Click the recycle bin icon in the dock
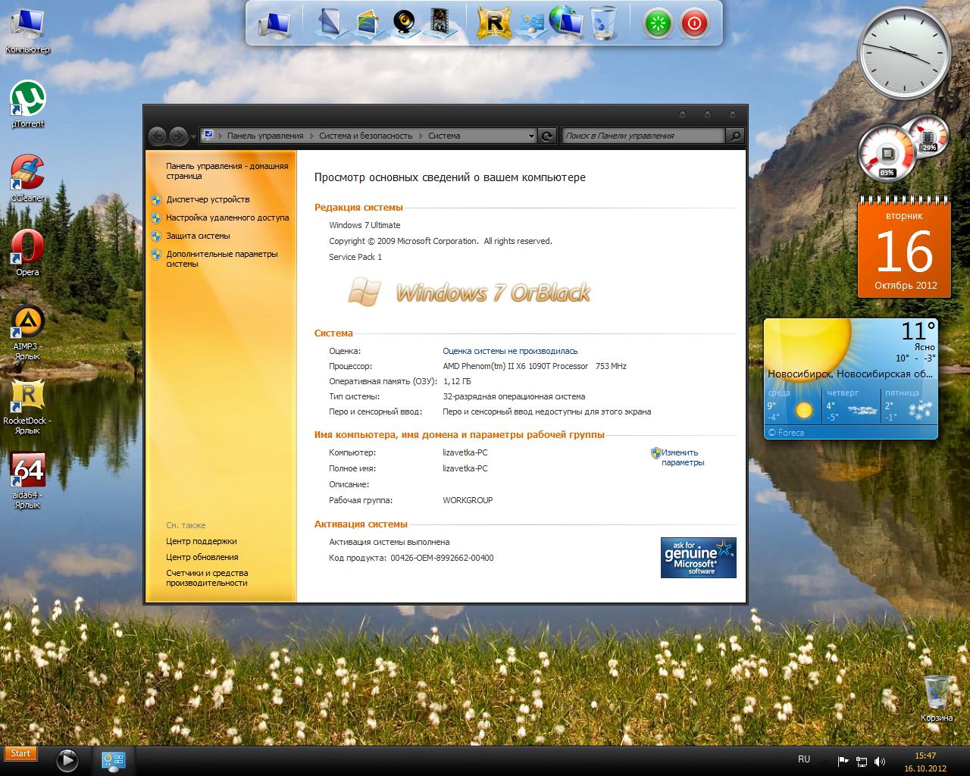The image size is (970, 776). pyautogui.click(x=603, y=23)
